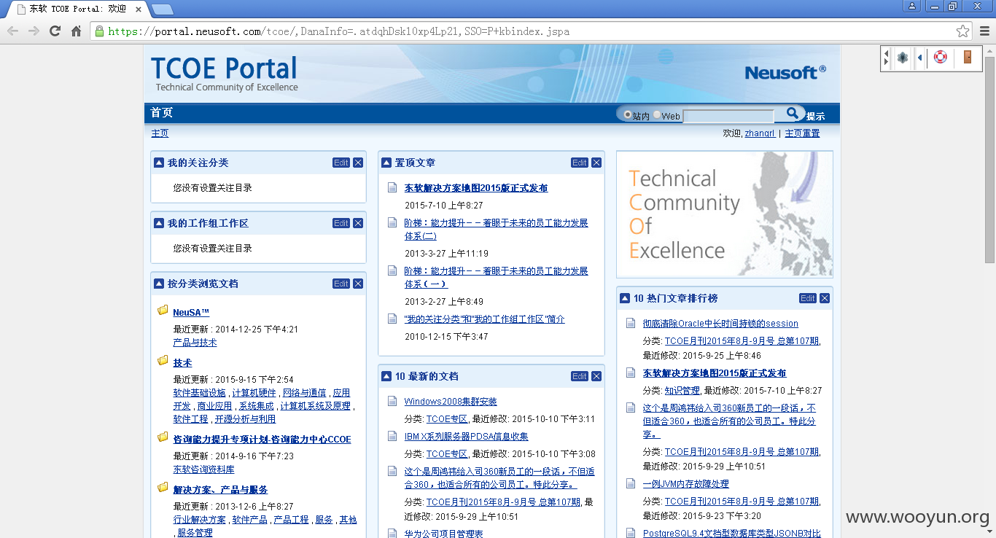This screenshot has height=538, width=996.
Task: Close the 10 最新的文档 panel
Action: click(596, 376)
